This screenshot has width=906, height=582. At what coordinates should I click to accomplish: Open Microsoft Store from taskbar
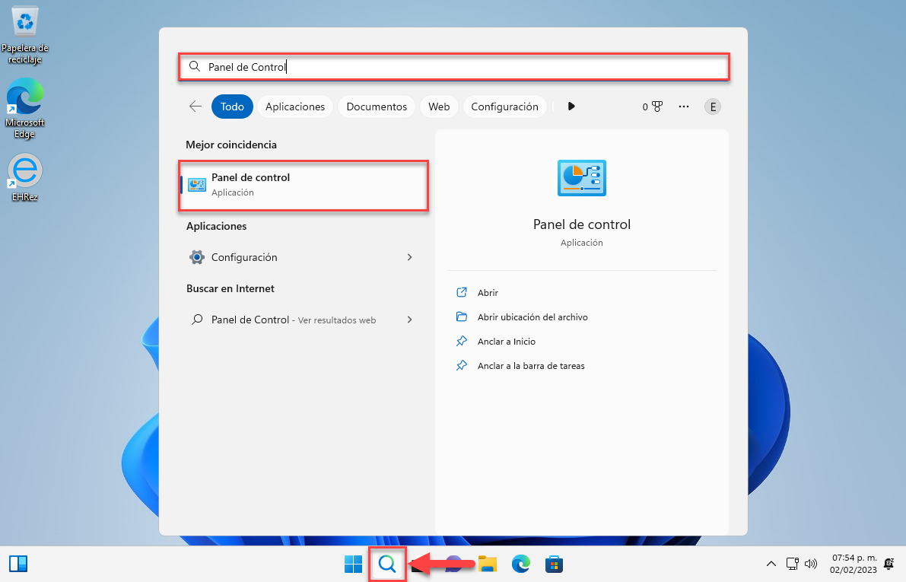point(554,564)
